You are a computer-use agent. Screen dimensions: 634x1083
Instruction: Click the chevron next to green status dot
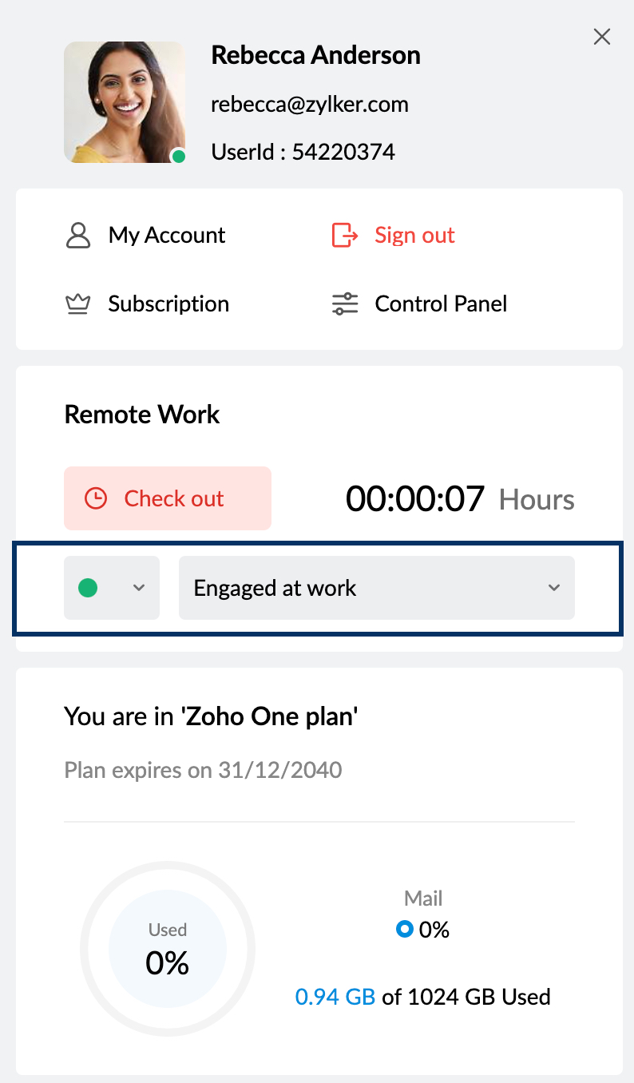(x=139, y=588)
